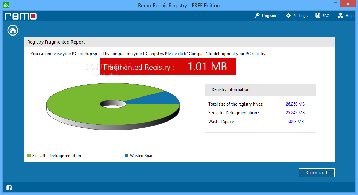Close the Remo Repair Registry window
Screen dimensions: 358x195
point(348,4)
